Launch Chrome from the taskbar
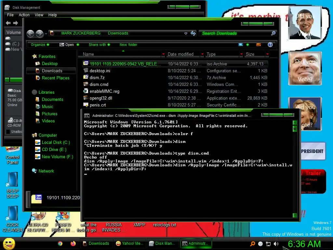Viewport: 333px width, 250px height. pyautogui.click(x=60, y=243)
